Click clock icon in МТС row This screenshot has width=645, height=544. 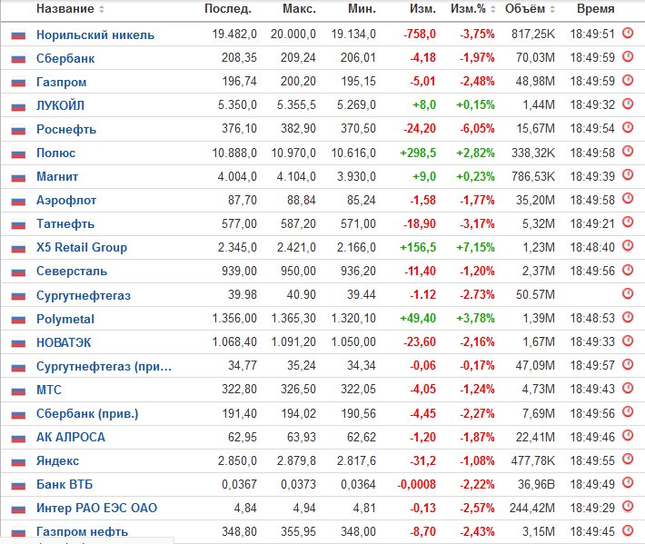coord(628,388)
